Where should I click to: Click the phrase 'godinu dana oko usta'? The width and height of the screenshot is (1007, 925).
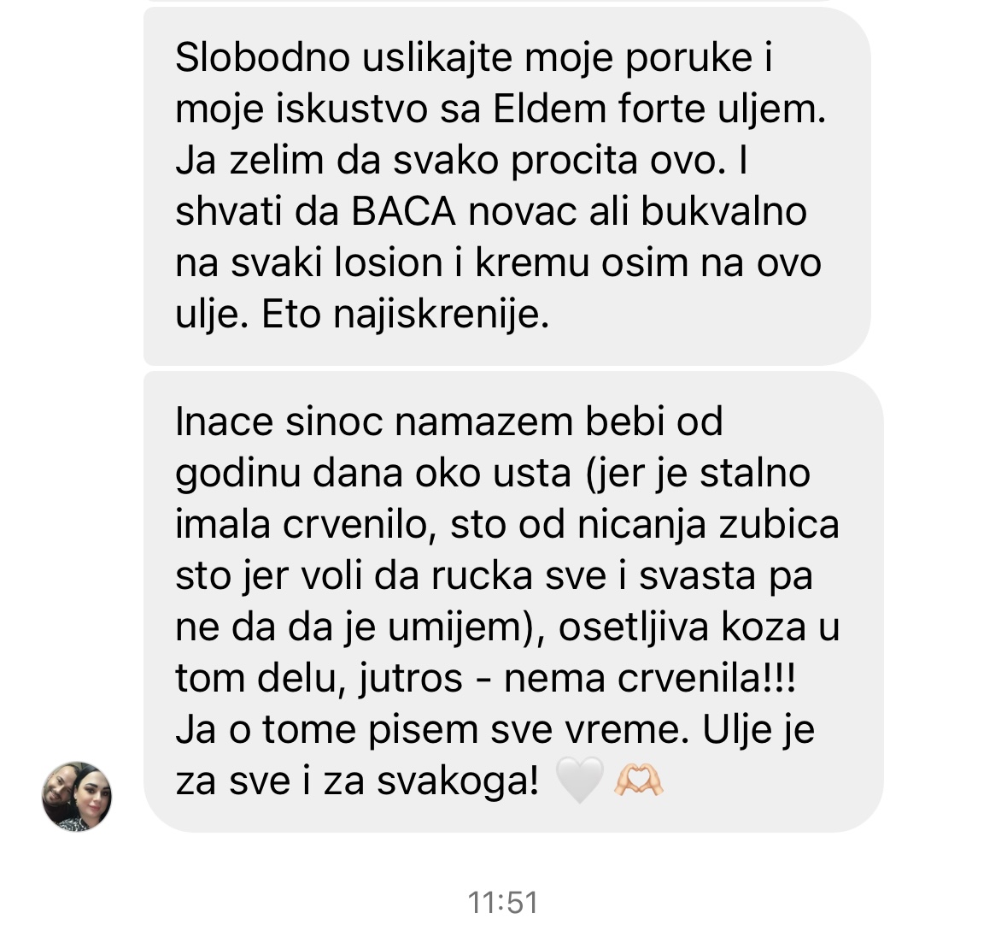(x=373, y=474)
